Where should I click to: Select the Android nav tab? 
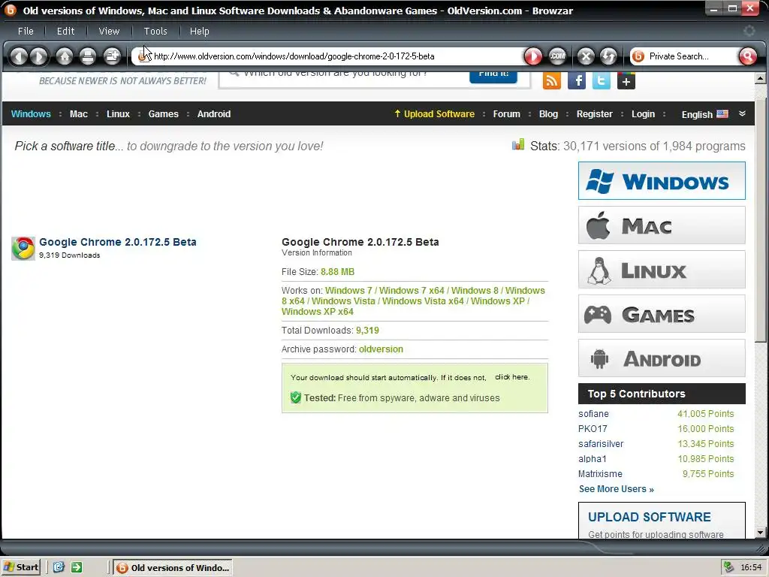tap(214, 114)
